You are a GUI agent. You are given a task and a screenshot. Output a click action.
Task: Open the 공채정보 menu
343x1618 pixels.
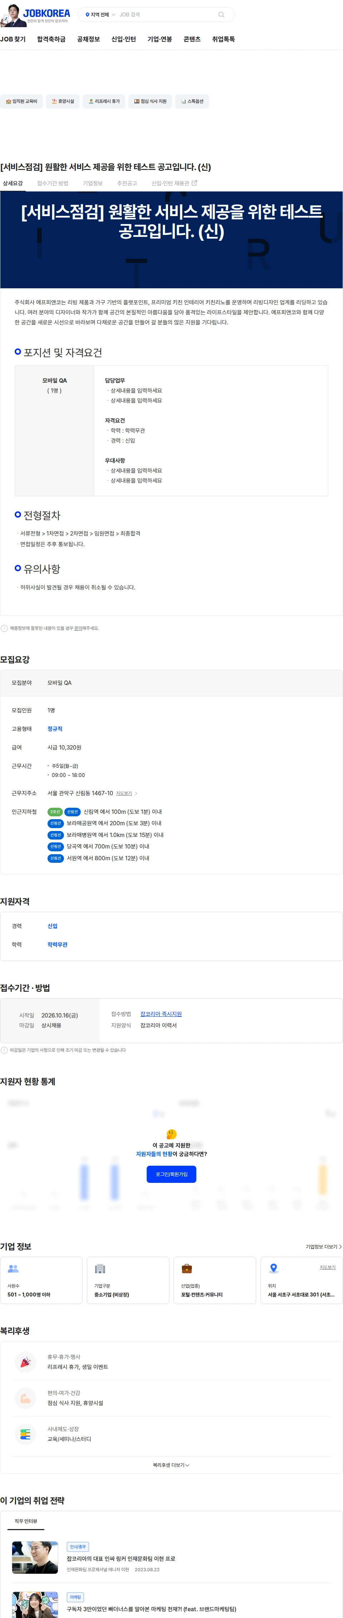pyautogui.click(x=89, y=39)
